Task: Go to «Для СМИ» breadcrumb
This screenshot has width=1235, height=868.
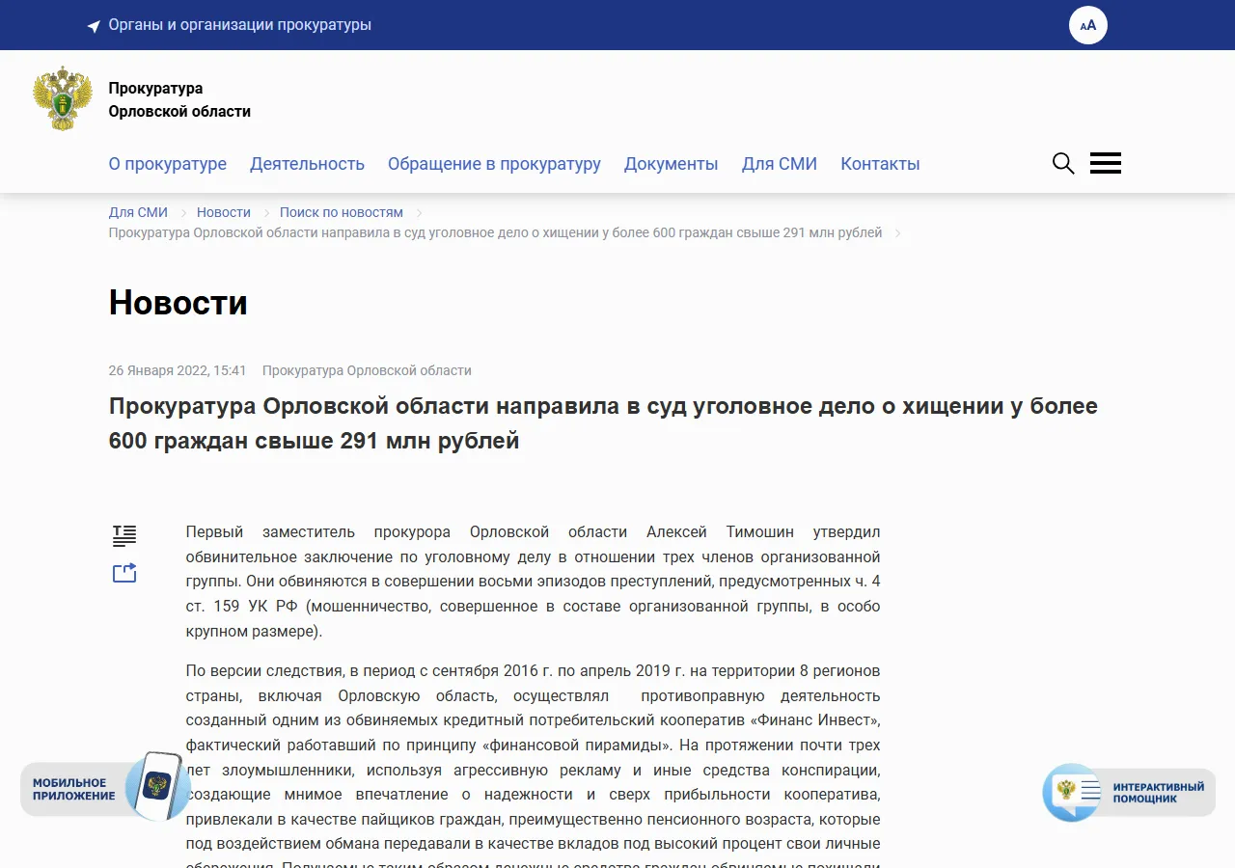Action: click(138, 212)
